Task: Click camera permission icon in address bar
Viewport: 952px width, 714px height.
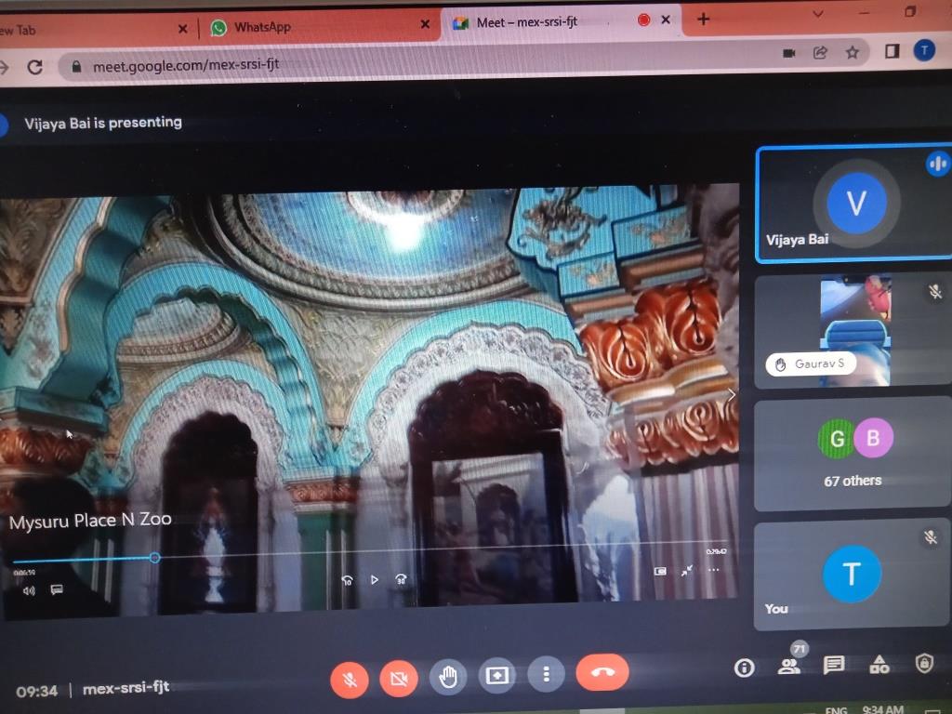Action: tap(789, 53)
